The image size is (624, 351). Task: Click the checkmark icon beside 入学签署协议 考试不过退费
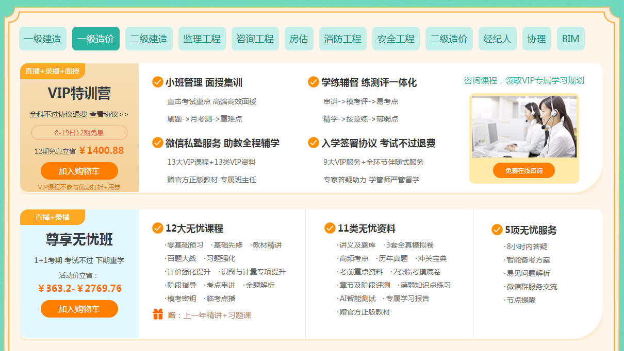(x=313, y=143)
